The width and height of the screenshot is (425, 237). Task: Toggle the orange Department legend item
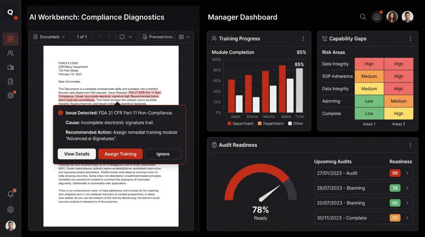coord(270,123)
